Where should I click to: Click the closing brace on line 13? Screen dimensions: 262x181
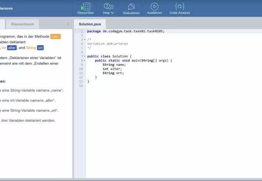(88, 81)
